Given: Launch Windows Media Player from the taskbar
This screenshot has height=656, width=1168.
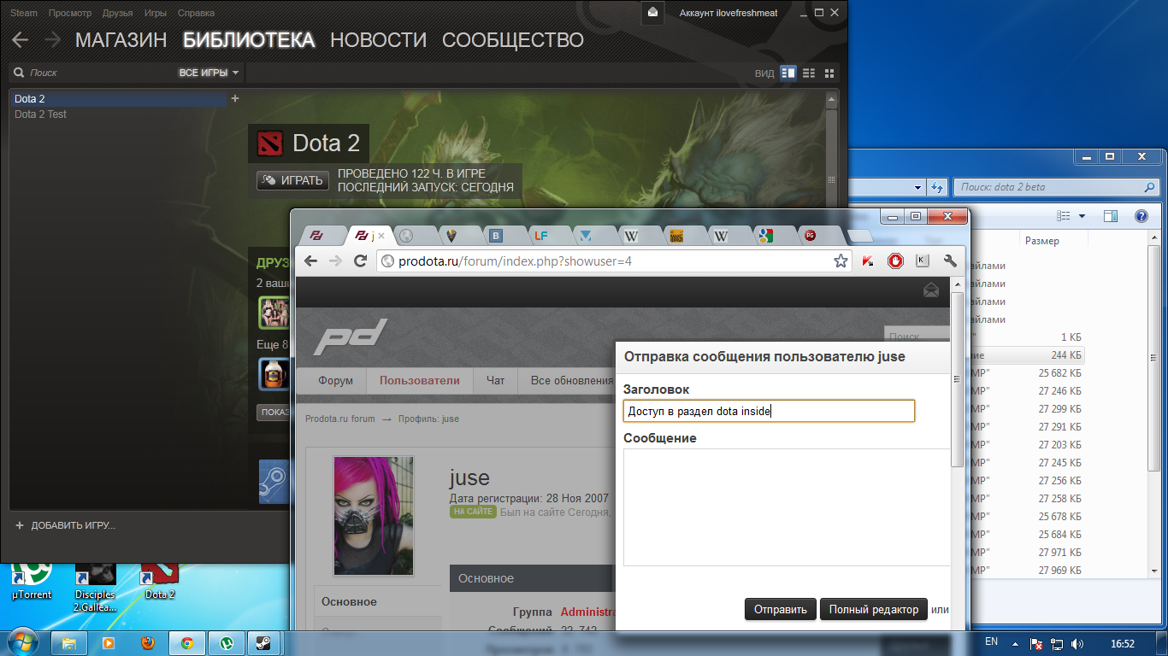Looking at the screenshot, I should point(109,642).
